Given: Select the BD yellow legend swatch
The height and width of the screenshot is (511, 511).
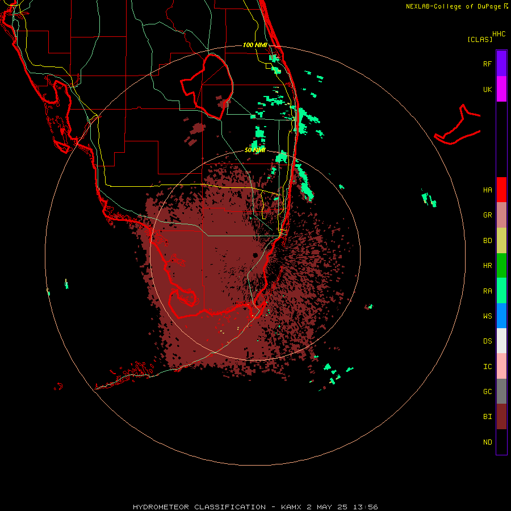Looking at the screenshot, I should coord(501,241).
